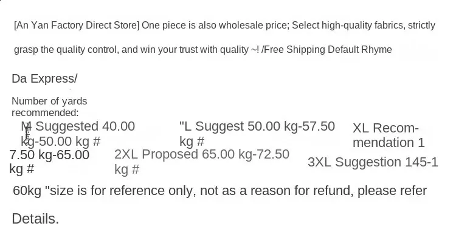
Task: Click the '7.50 kg-65.00 kg #' text
Action: tap(49, 162)
